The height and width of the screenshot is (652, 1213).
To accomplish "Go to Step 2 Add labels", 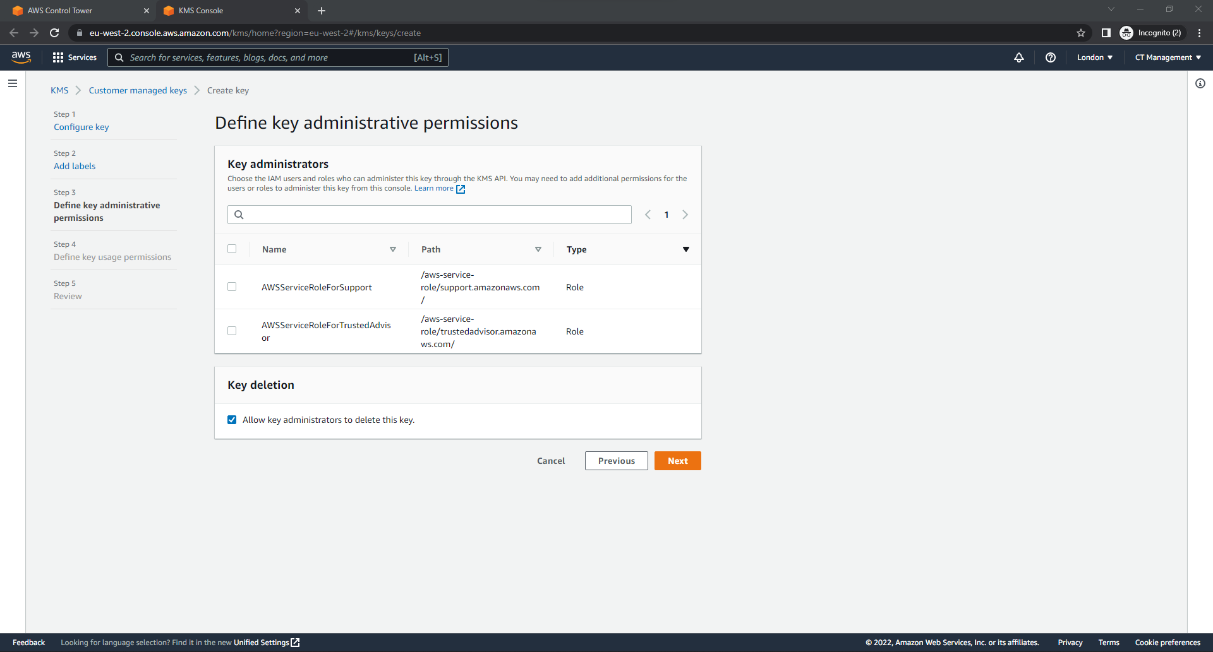I will click(75, 166).
